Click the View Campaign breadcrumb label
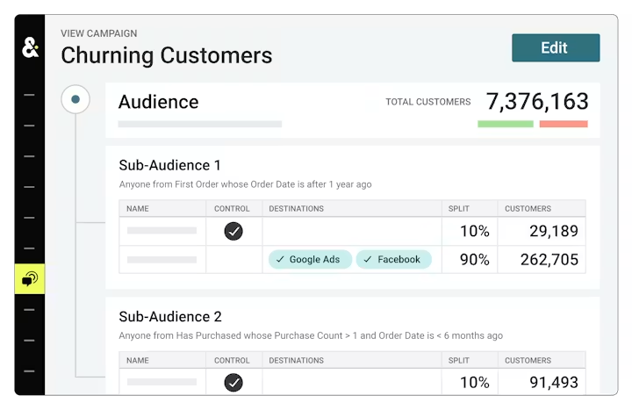This screenshot has width=632, height=410. tap(98, 33)
